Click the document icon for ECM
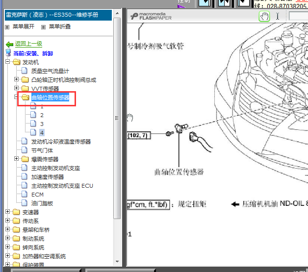 click(25, 194)
